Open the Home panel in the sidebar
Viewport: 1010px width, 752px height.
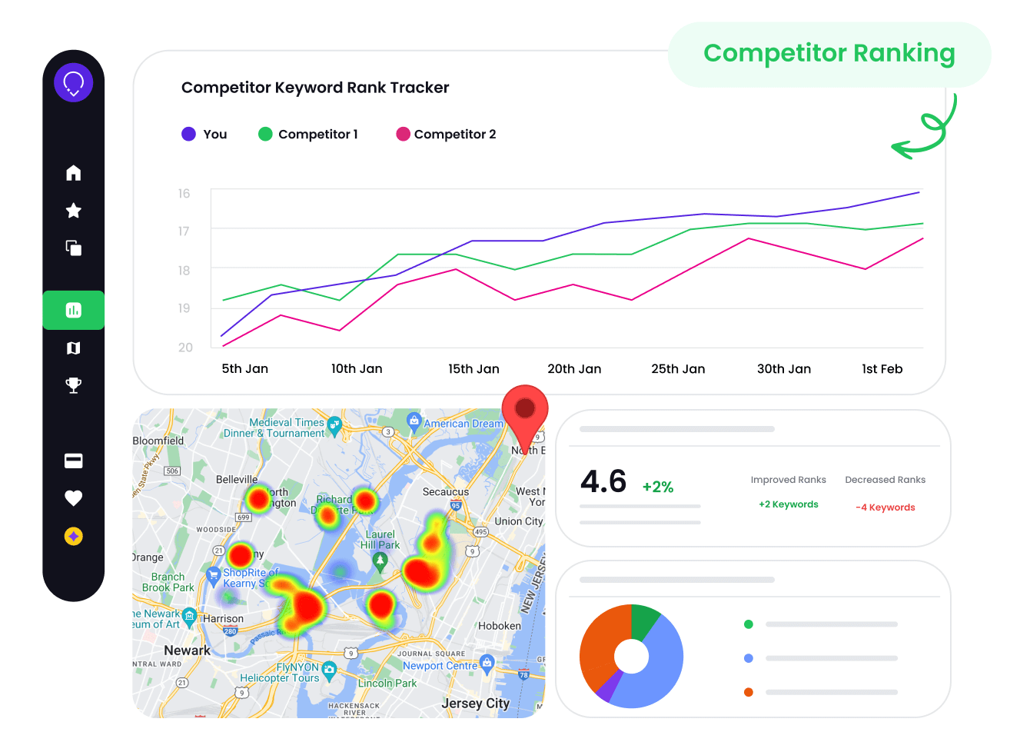click(x=73, y=172)
